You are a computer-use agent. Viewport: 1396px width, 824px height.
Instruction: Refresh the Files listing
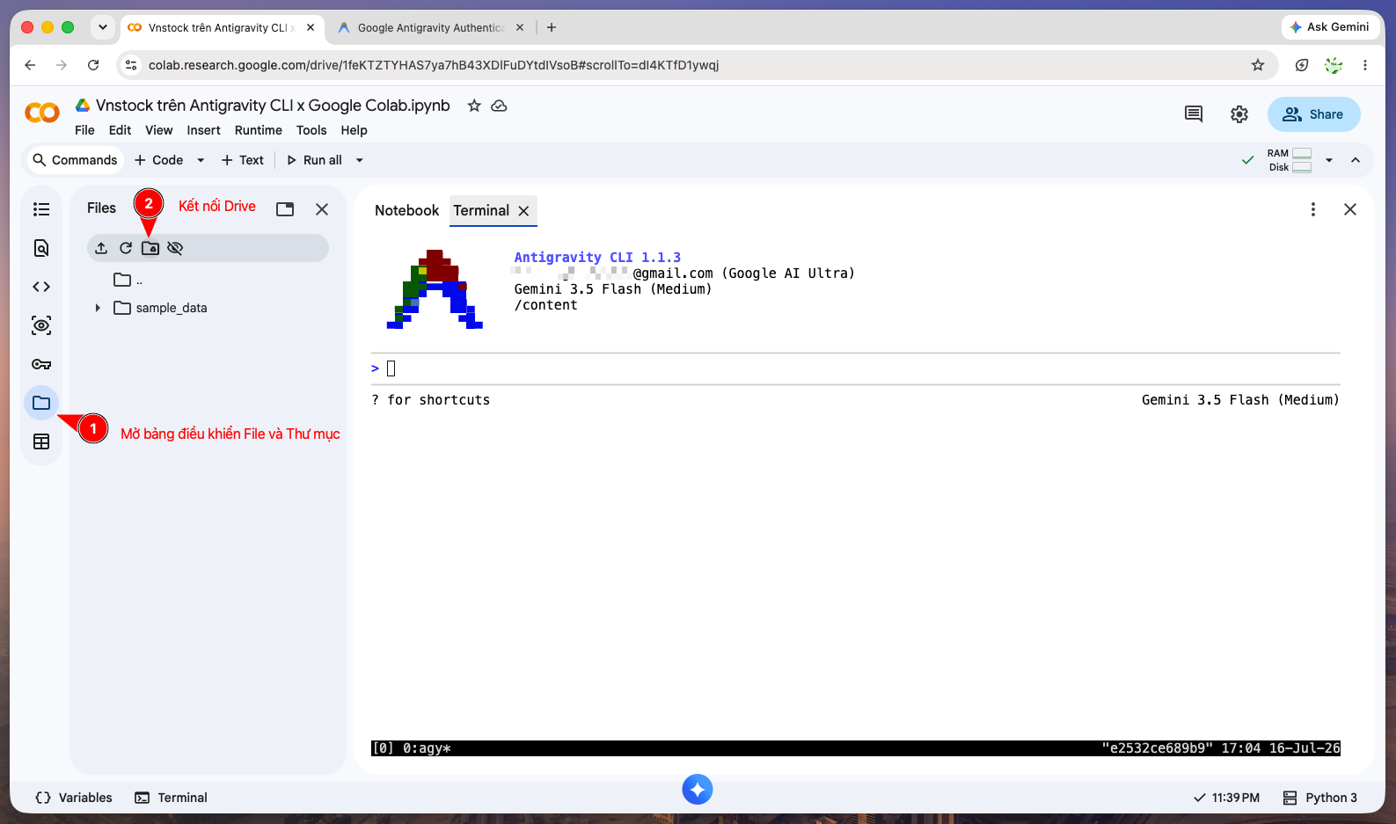point(126,248)
